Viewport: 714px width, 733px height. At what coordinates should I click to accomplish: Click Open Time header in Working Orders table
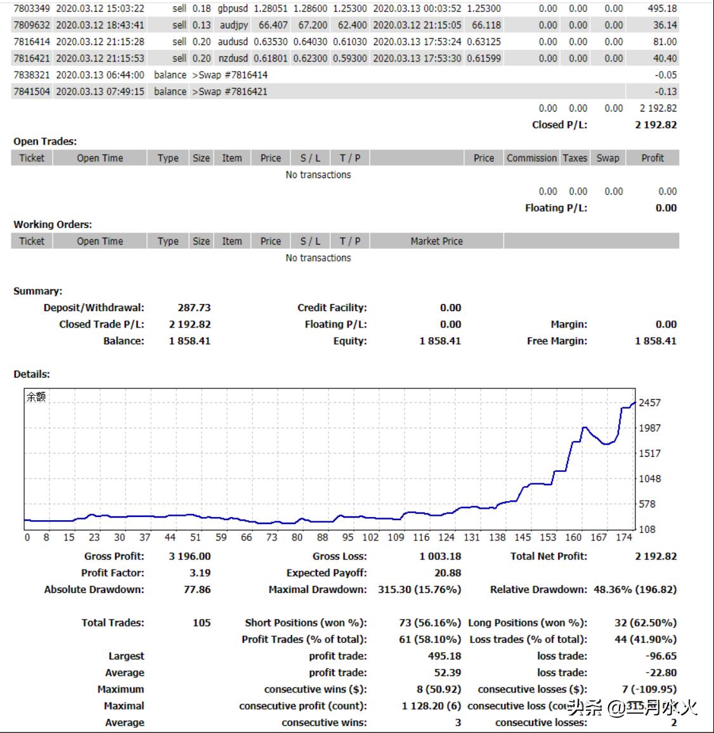coord(100,241)
